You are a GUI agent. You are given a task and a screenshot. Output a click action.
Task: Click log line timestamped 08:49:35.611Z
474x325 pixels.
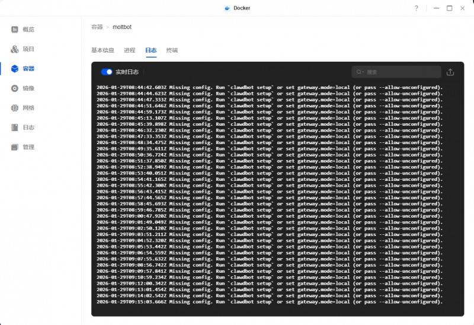pyautogui.click(x=270, y=149)
